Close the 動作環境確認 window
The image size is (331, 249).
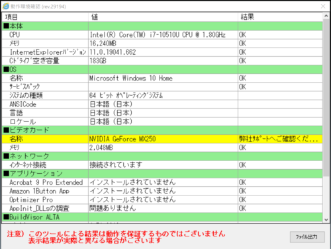[323, 6]
